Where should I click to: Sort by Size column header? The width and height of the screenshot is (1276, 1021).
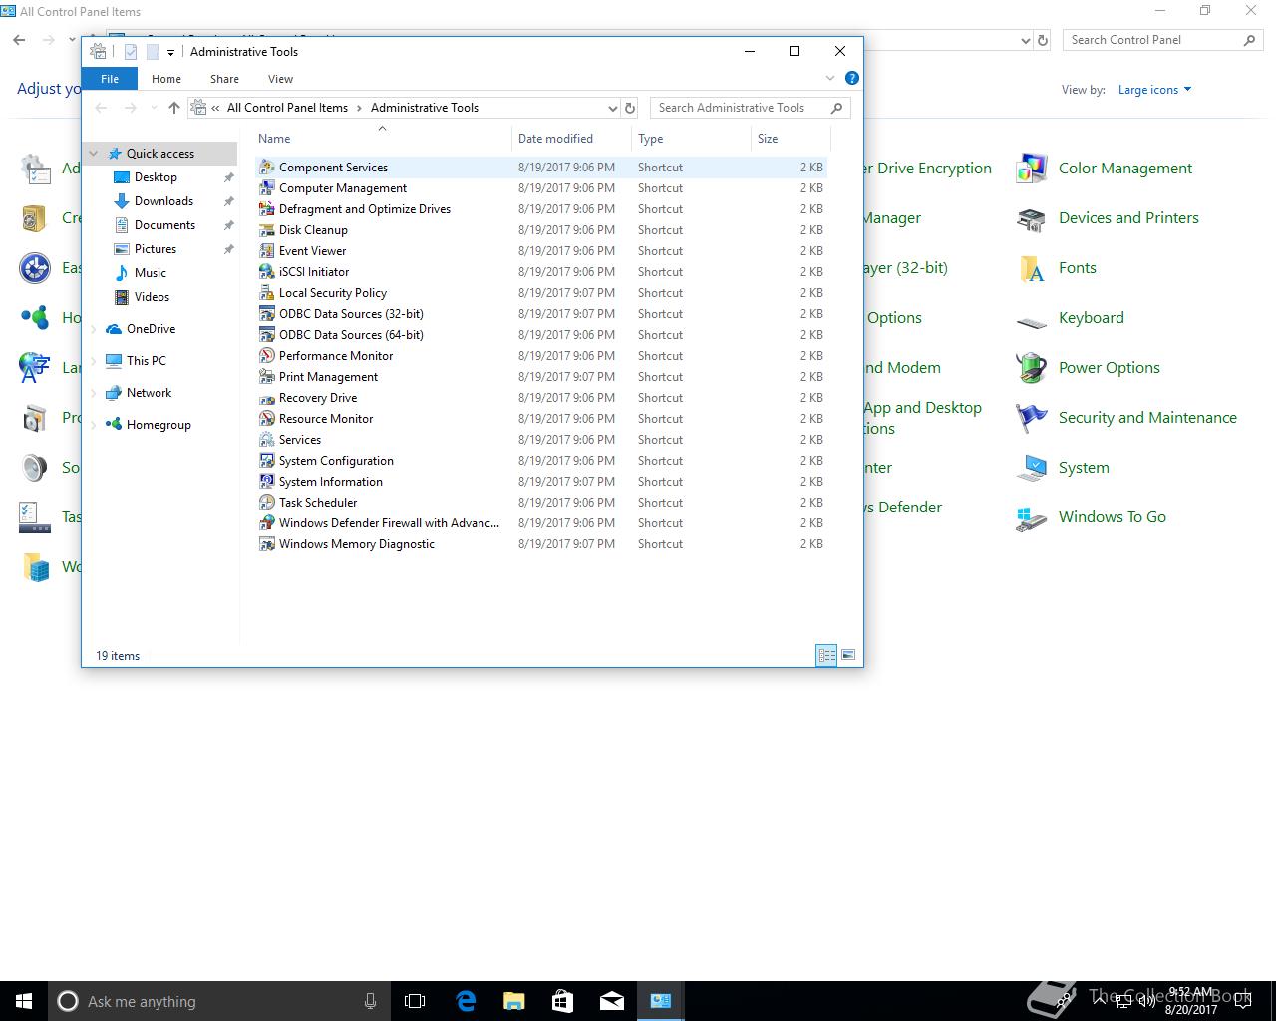[791, 139]
